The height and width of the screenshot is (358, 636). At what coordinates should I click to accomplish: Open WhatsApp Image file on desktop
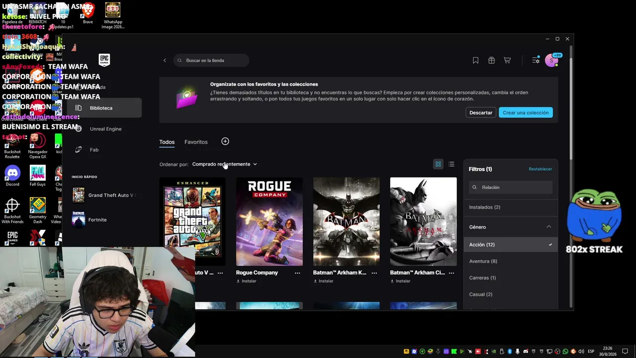tap(113, 16)
